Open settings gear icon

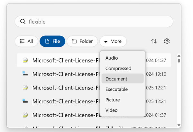[x=167, y=41]
